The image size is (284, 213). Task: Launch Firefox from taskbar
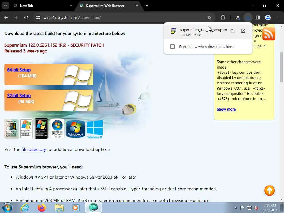click(42, 207)
